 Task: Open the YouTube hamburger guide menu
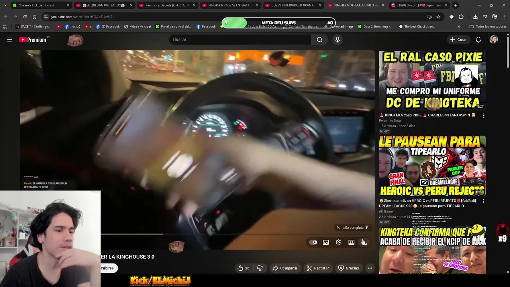point(10,39)
